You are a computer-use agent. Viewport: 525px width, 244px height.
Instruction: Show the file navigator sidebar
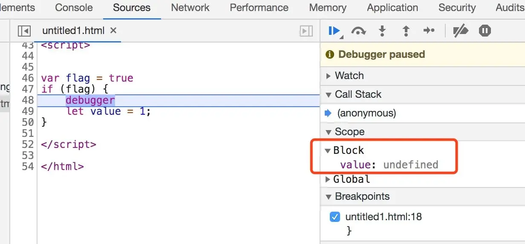pyautogui.click(x=24, y=31)
